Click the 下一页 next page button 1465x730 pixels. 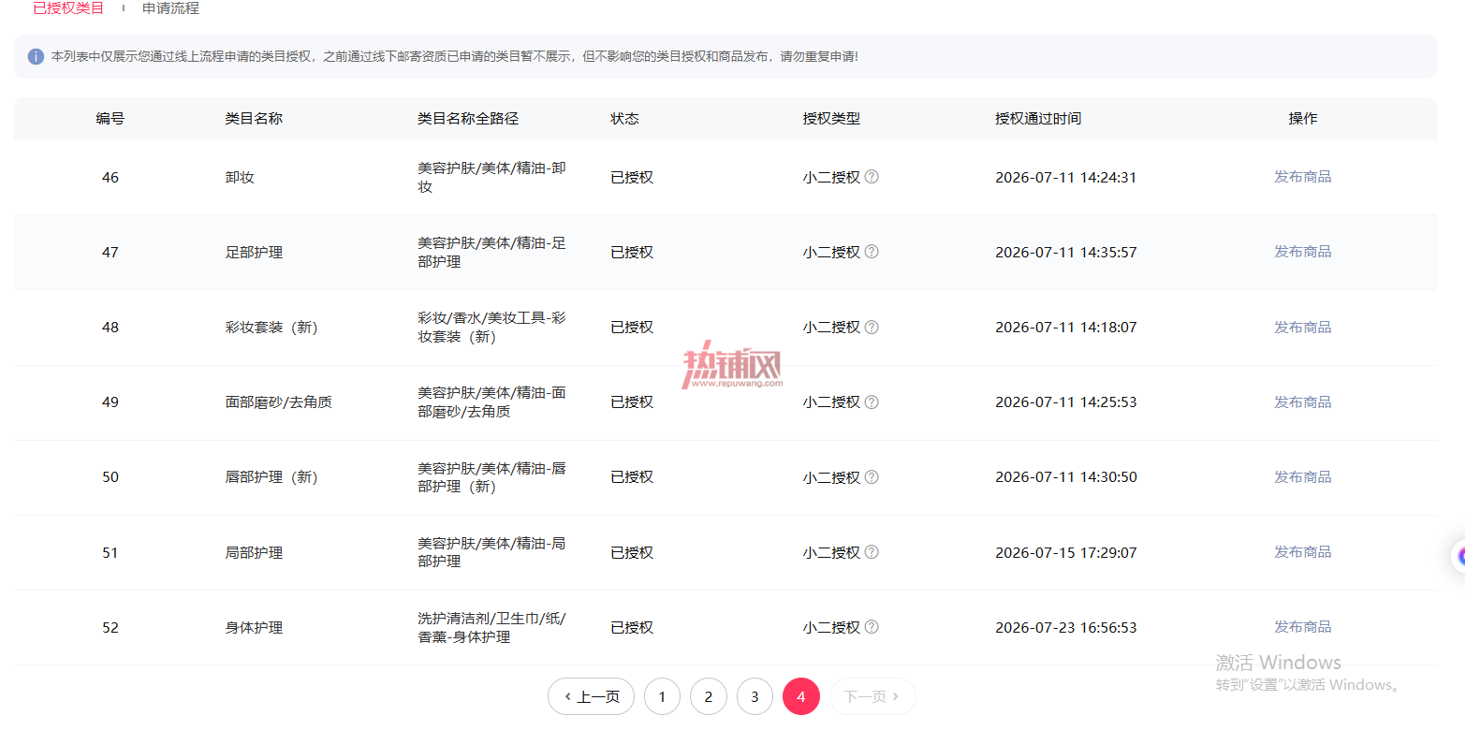[x=872, y=696]
